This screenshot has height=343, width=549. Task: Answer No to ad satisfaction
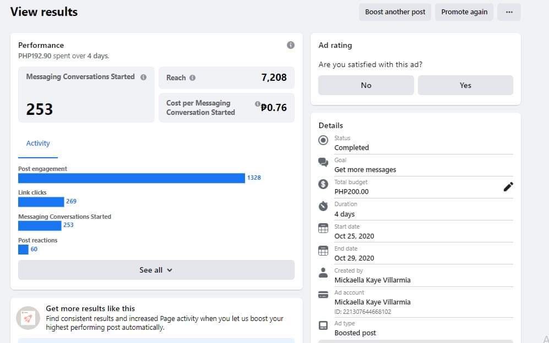pos(366,85)
